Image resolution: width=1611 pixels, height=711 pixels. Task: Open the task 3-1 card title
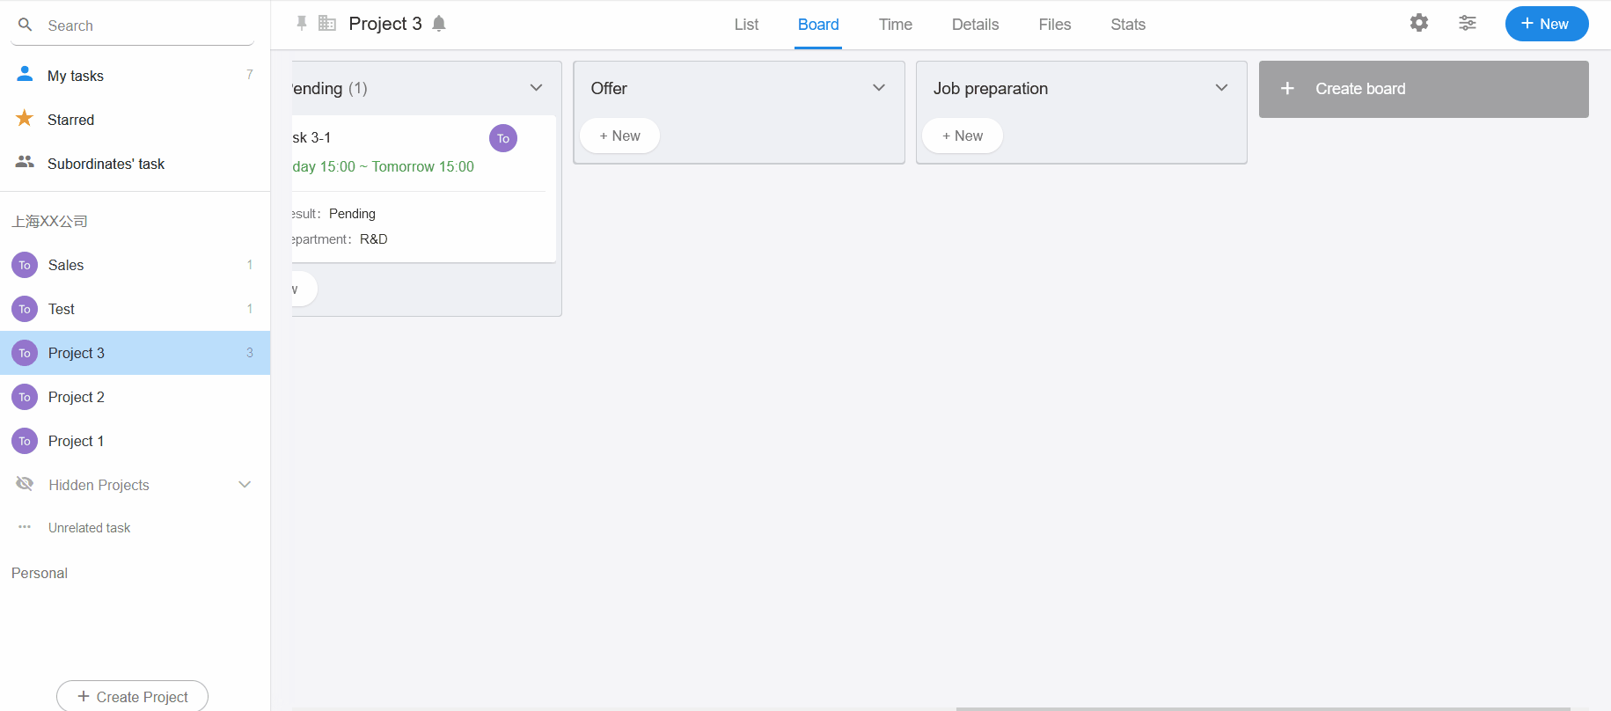pos(311,137)
